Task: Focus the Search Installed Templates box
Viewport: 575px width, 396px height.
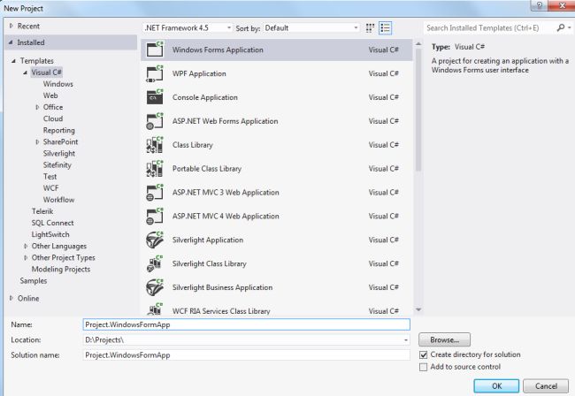Action: (x=489, y=27)
